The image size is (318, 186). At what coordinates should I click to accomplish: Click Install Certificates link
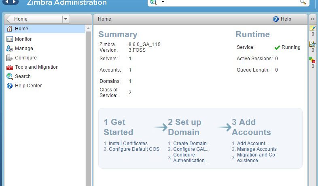tap(128, 144)
